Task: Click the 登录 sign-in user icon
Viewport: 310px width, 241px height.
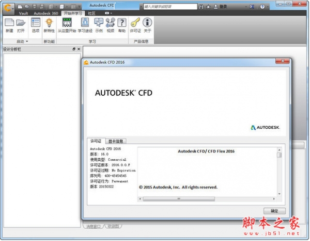Action: pyautogui.click(x=221, y=7)
